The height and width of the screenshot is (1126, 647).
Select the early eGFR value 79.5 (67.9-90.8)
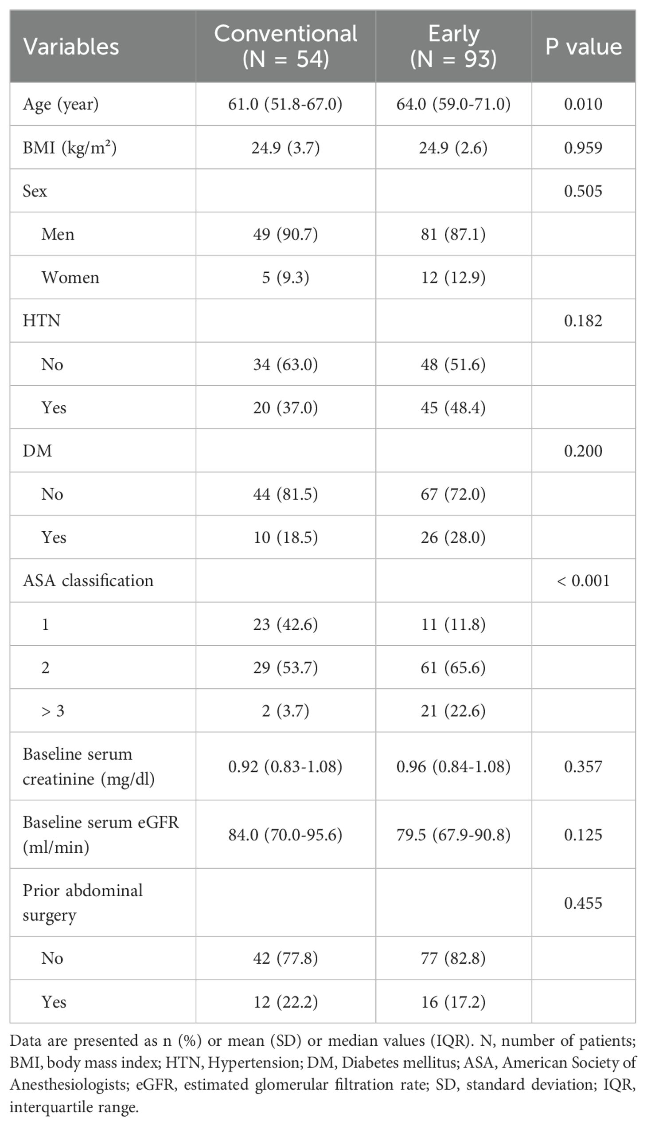coord(453,835)
